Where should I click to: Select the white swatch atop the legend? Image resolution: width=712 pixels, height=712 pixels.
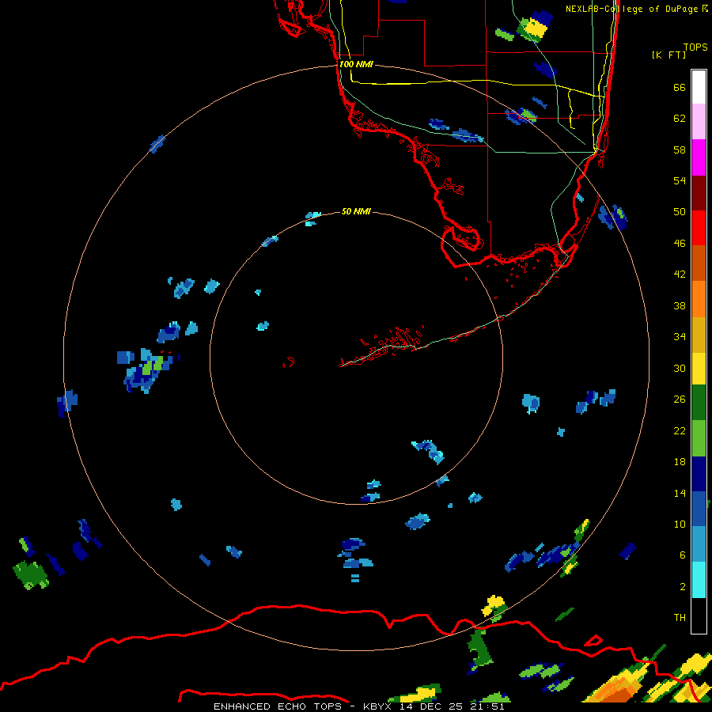(699, 87)
